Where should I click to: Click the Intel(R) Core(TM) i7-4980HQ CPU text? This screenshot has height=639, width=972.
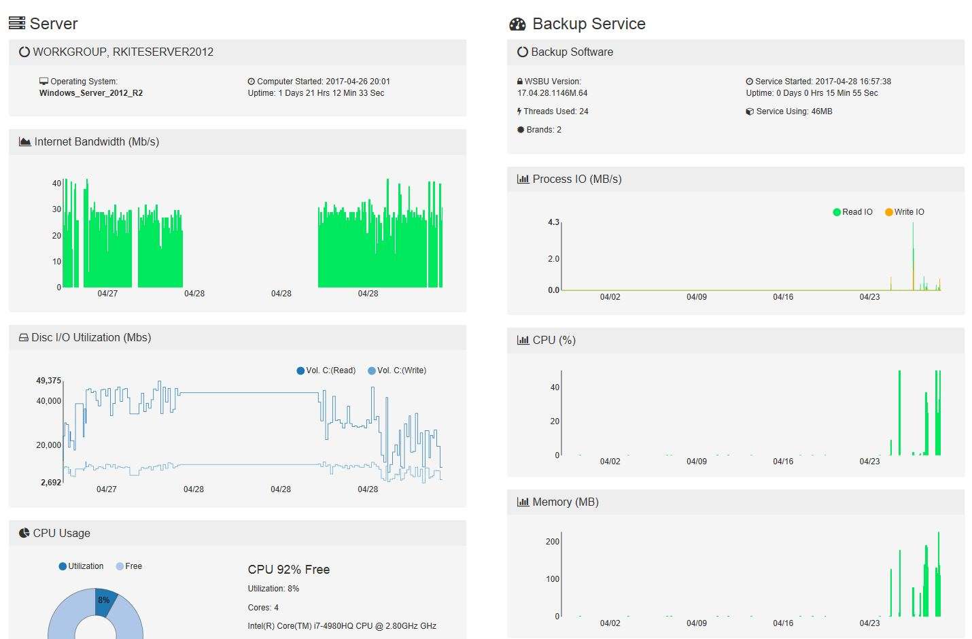[342, 626]
